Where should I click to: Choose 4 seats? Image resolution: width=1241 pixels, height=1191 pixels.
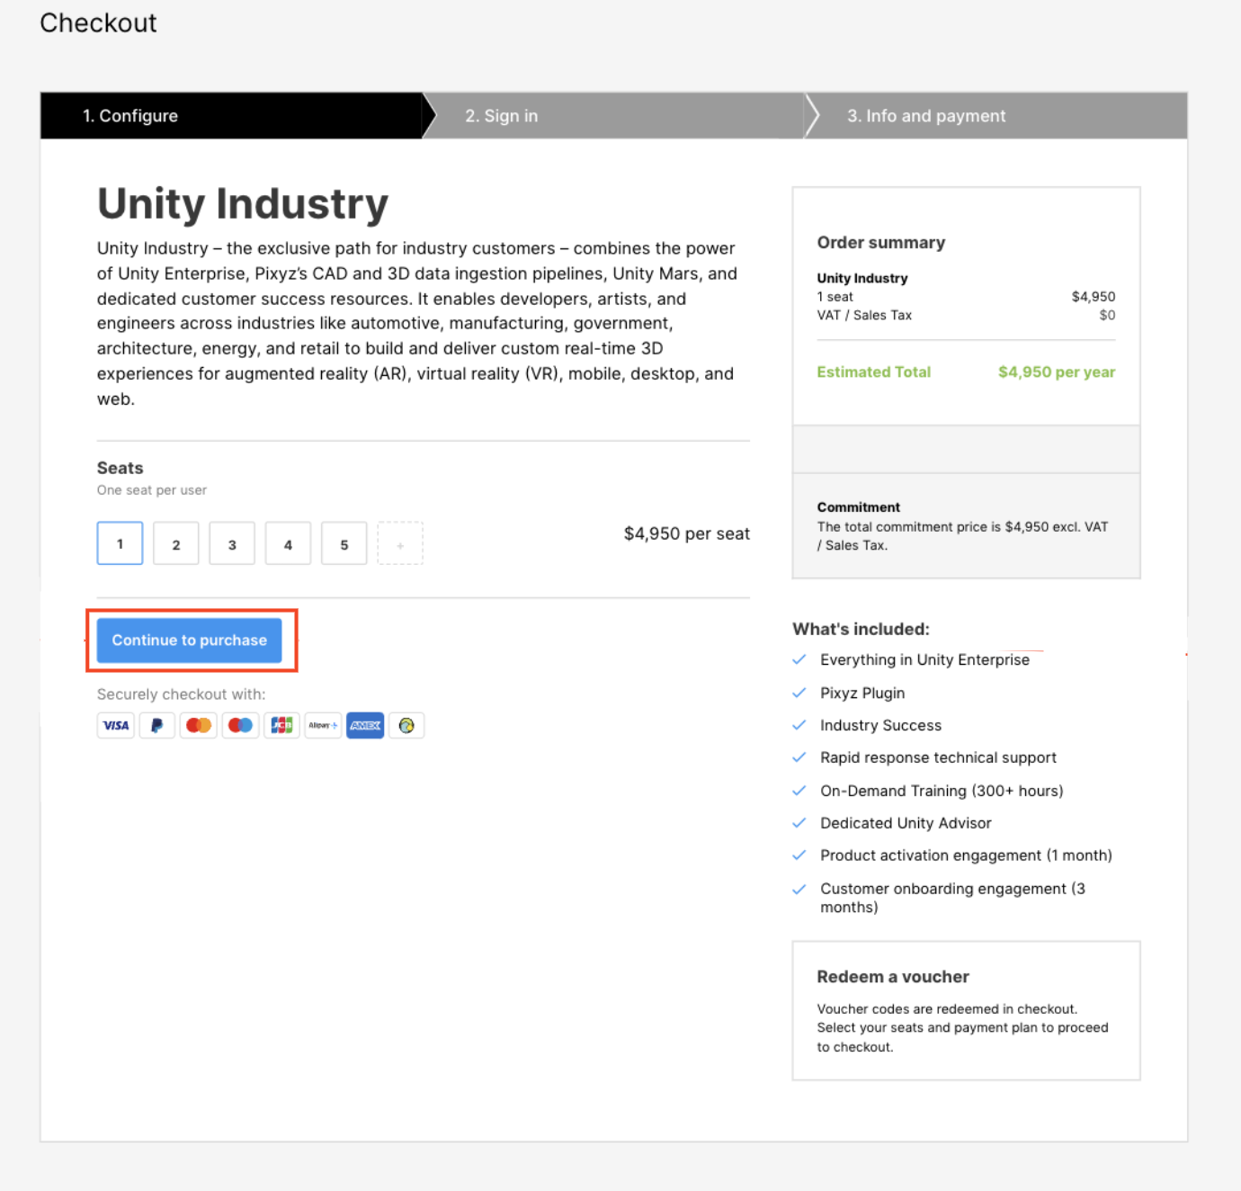(288, 543)
